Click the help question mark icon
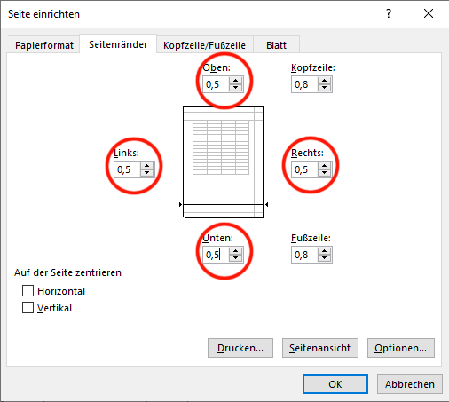449x402 pixels. (389, 13)
